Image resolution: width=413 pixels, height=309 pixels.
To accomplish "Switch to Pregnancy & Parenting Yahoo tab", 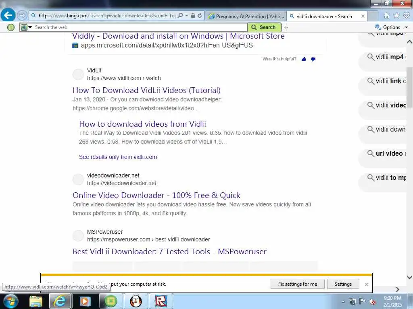I will point(246,16).
